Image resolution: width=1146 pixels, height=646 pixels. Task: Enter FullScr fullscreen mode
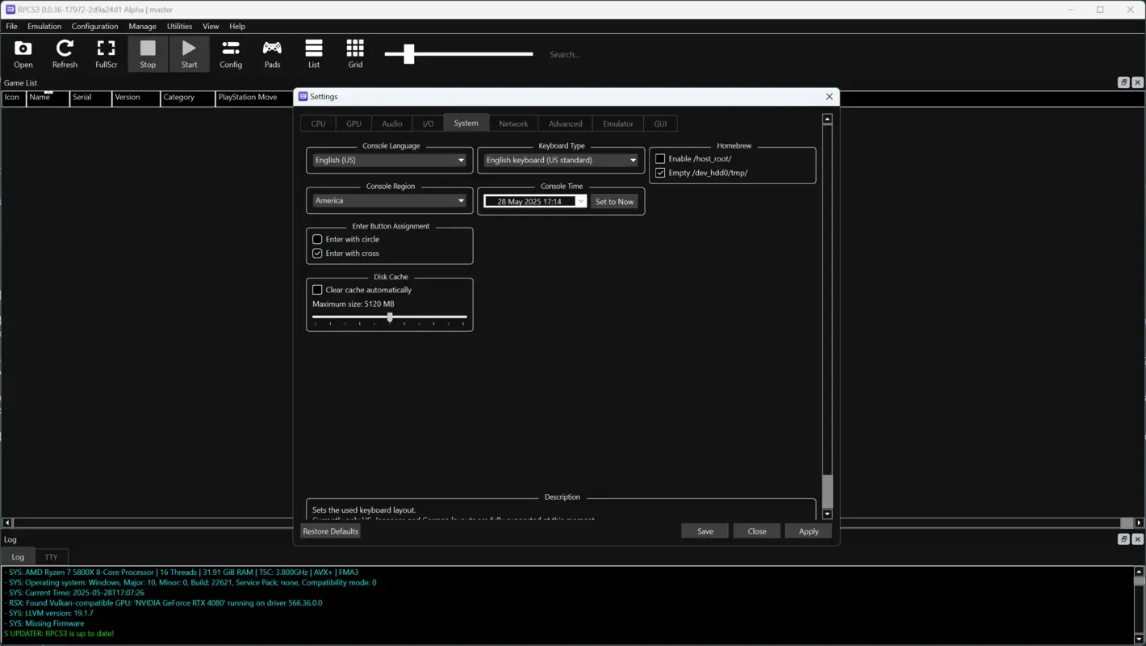tap(106, 53)
